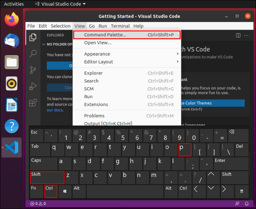Screen dimensions: 256x209
Task: Tap the spacebar on on-screen keyboard
Action: [125, 191]
